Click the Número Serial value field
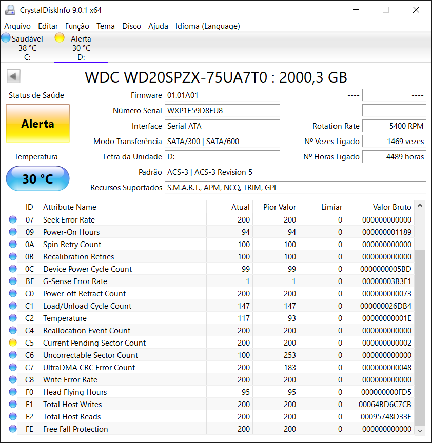 [222, 110]
